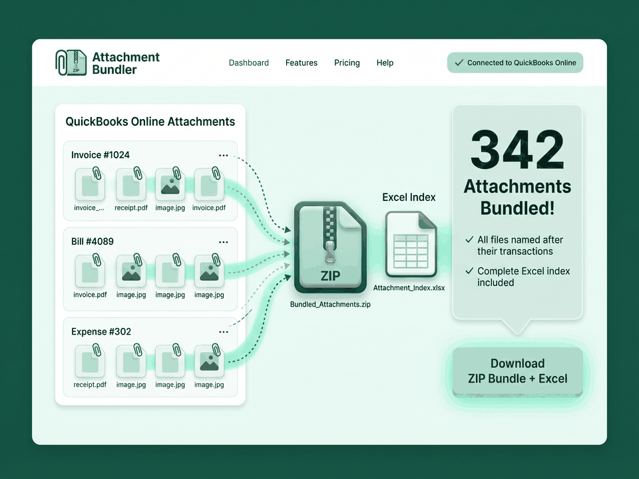Click the Connected to QuickBooks Online badge
This screenshot has height=479, width=639.
click(x=515, y=63)
